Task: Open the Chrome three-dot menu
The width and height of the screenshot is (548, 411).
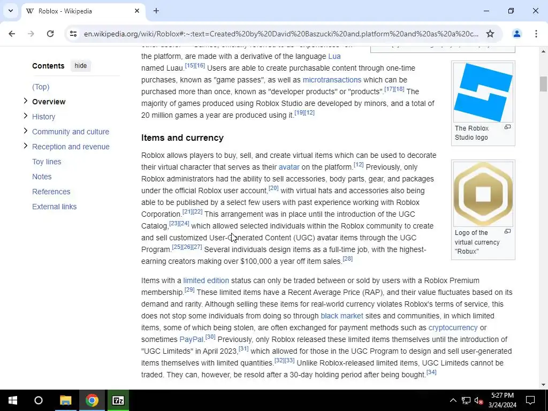Action: pyautogui.click(x=536, y=34)
